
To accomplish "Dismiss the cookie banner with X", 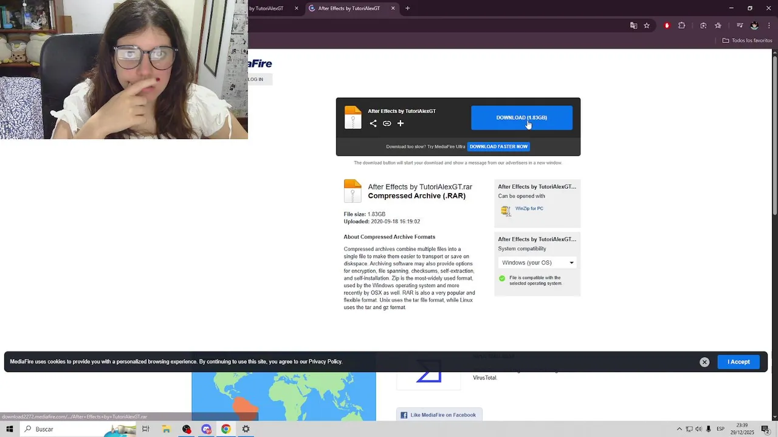I will 704,362.
